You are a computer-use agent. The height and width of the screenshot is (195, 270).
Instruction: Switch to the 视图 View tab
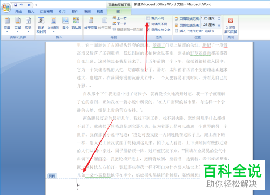[x=100, y=12]
